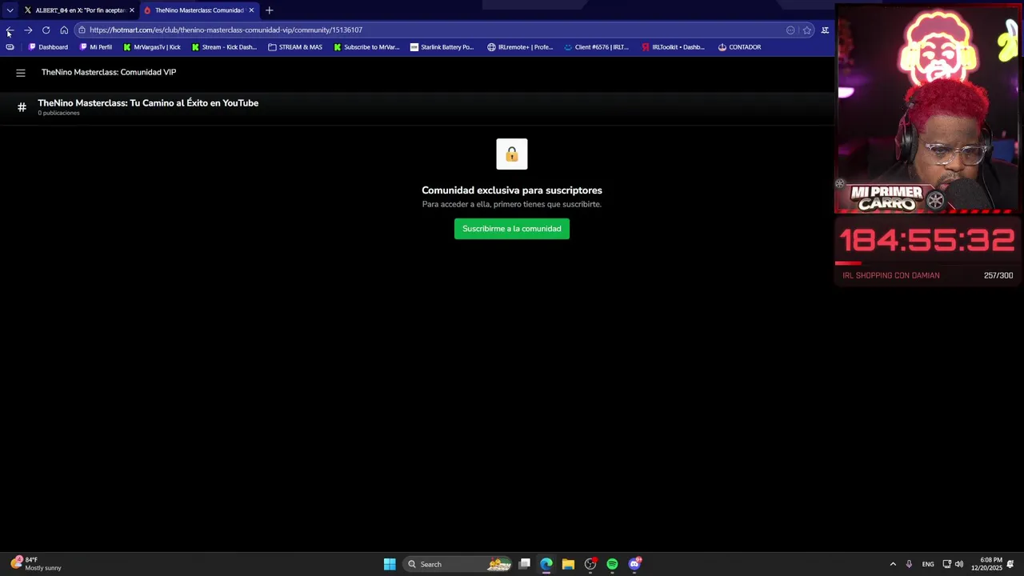Open volume control from the tray
1024x576 pixels.
click(x=958, y=564)
